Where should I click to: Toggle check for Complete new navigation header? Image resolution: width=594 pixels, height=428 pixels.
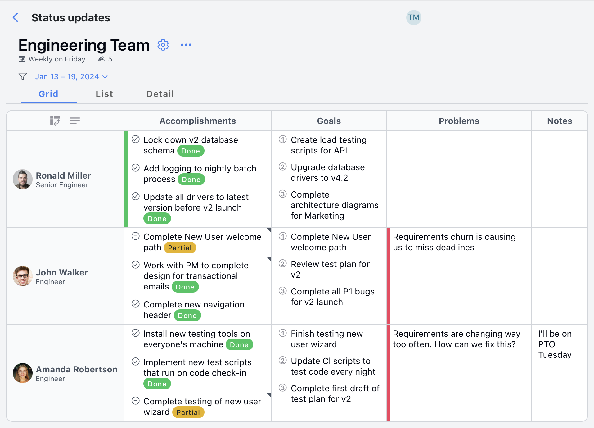[136, 304]
